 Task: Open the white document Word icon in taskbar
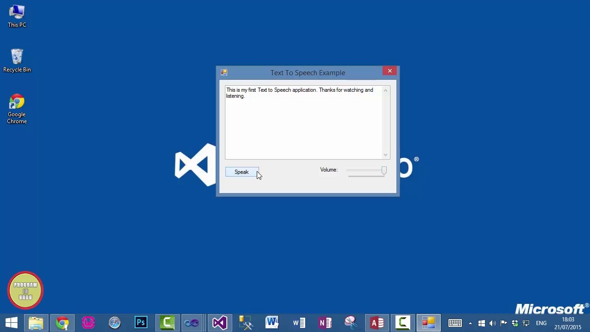click(299, 323)
